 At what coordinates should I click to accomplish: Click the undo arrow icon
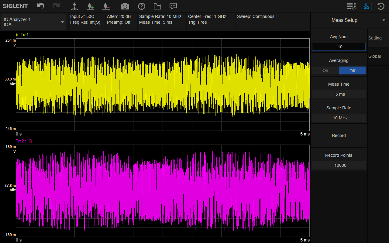[40, 6]
